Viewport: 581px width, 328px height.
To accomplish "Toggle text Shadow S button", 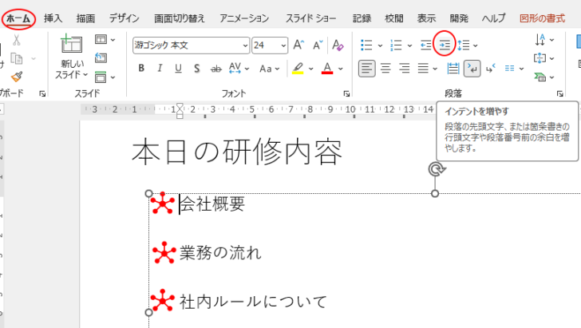I will click(x=197, y=68).
